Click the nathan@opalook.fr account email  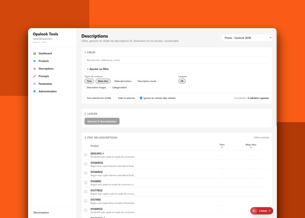click(42, 39)
